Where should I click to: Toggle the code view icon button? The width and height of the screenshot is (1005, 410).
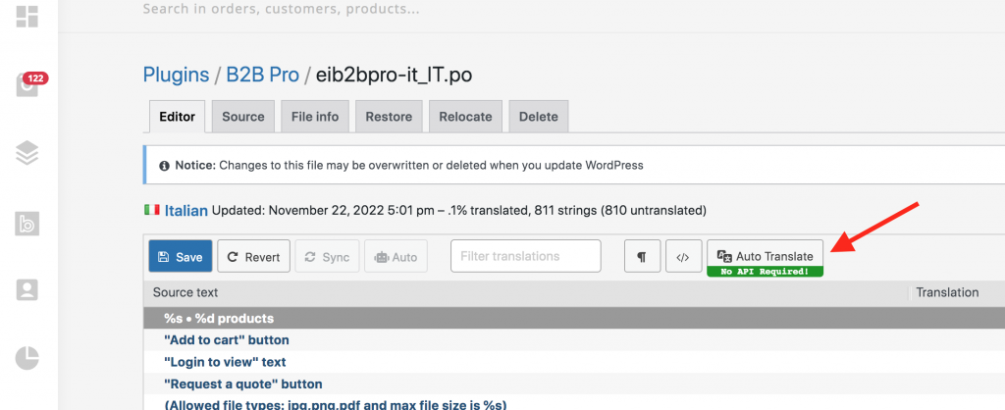683,256
